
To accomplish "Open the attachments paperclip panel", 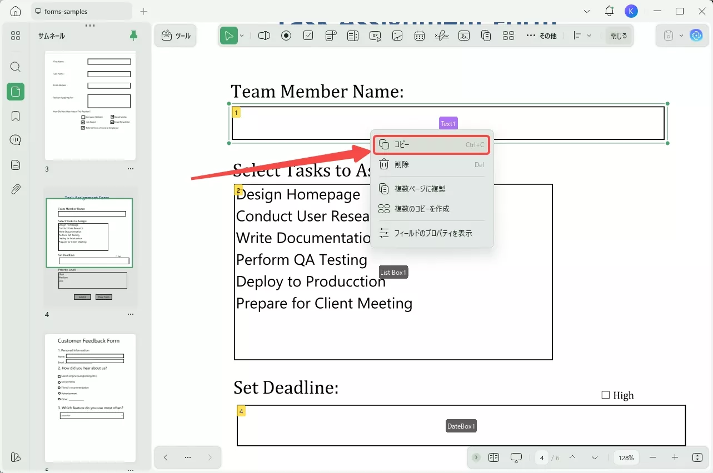I will [x=16, y=189].
